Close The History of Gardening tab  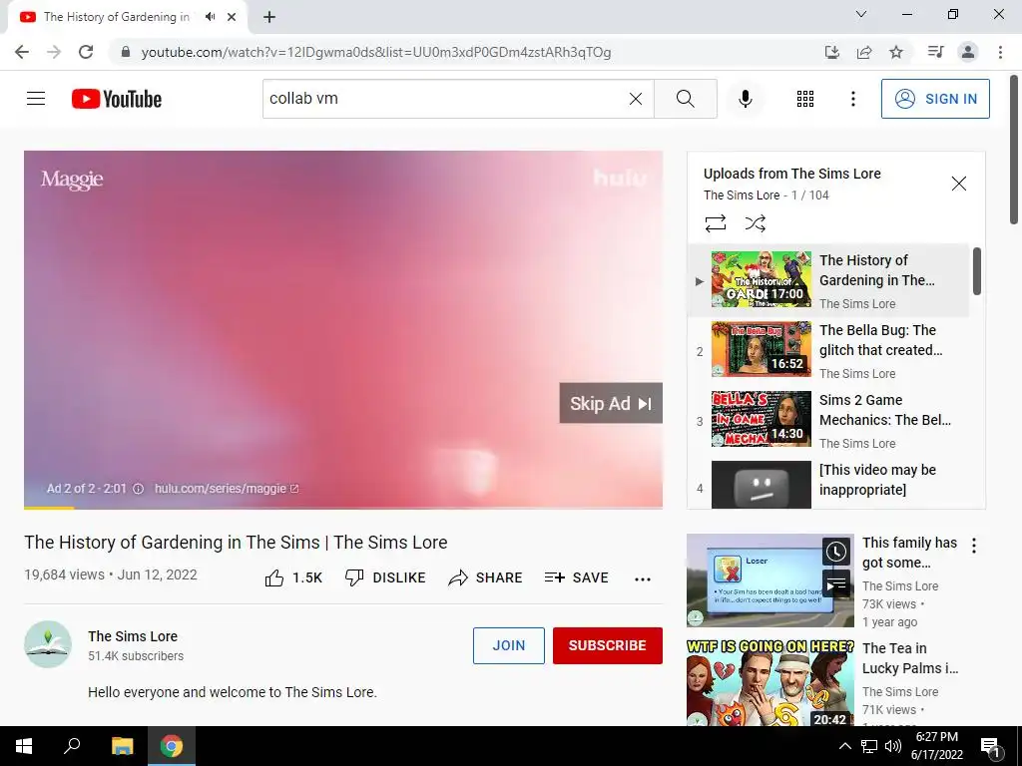coord(232,17)
